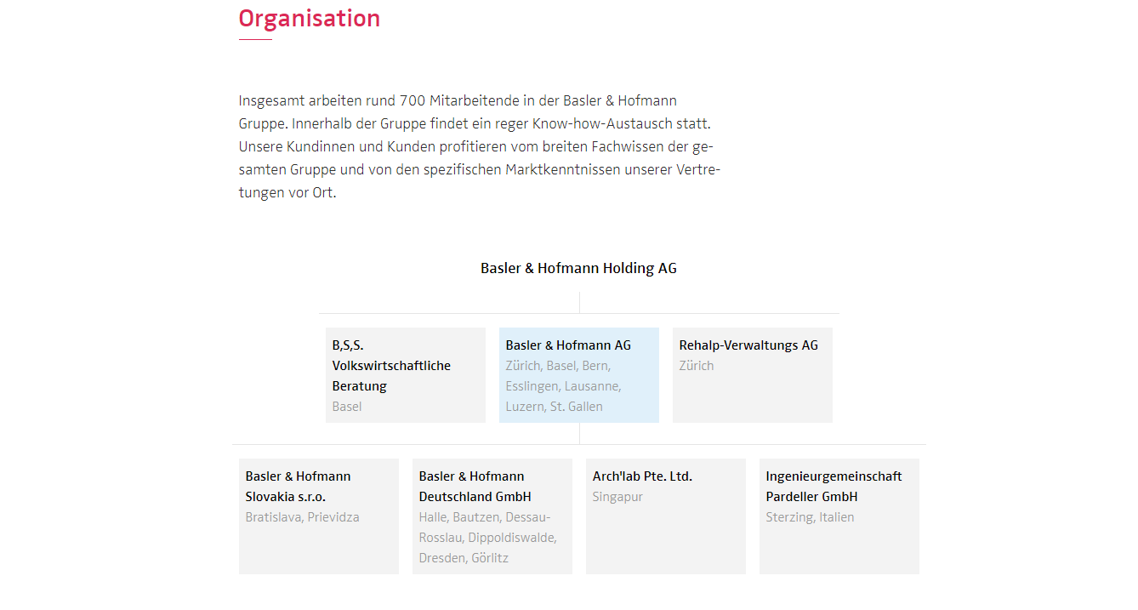Click the word "Marktkenntnissen" in the paragraph
Image resolution: width=1138 pixels, height=610 pixels.
point(562,169)
